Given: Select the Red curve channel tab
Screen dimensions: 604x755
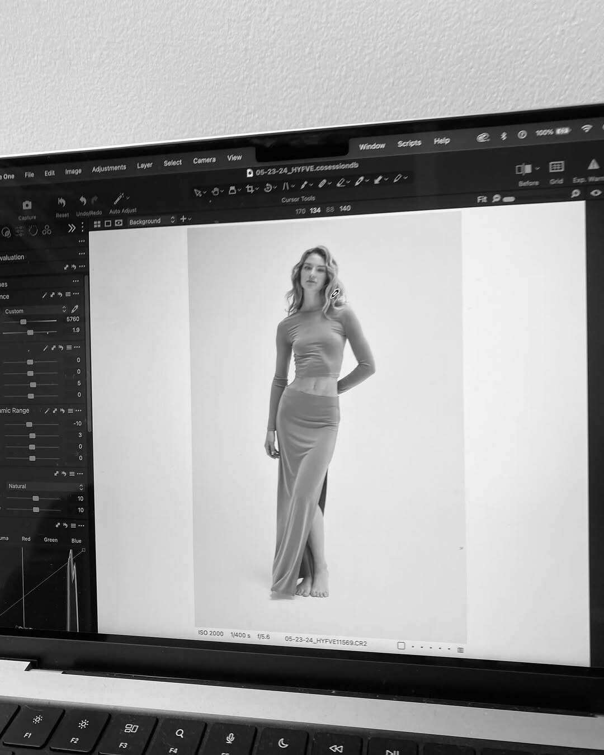Looking at the screenshot, I should pos(26,539).
